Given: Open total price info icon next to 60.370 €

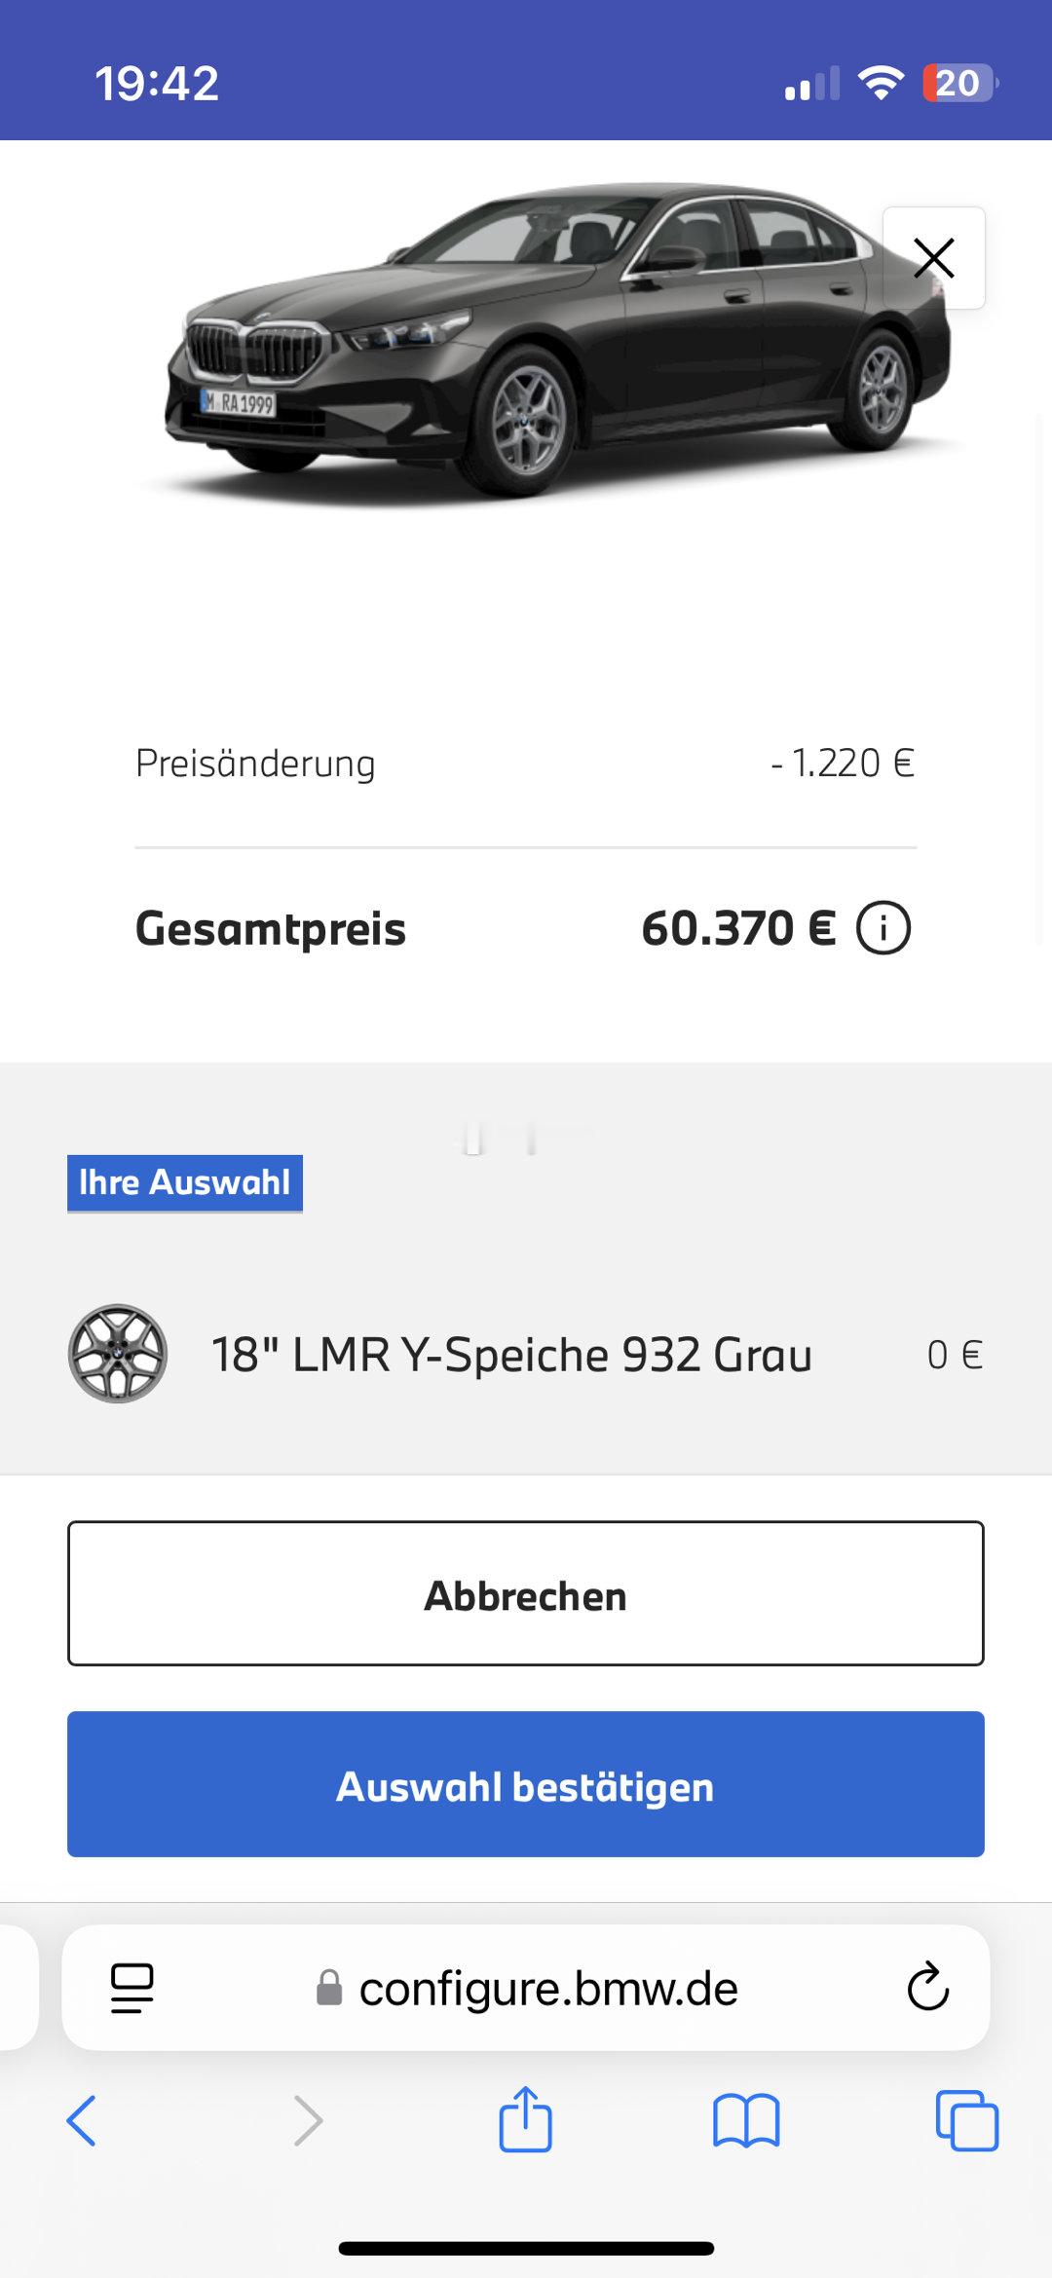Looking at the screenshot, I should 883,928.
